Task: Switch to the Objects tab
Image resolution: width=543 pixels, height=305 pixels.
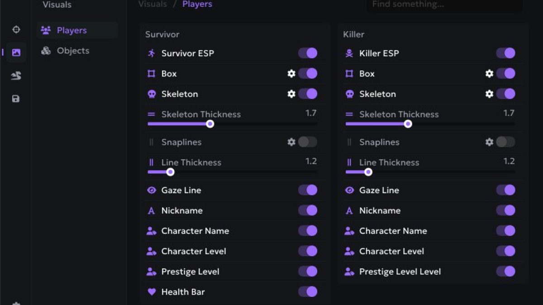Action: pos(72,51)
